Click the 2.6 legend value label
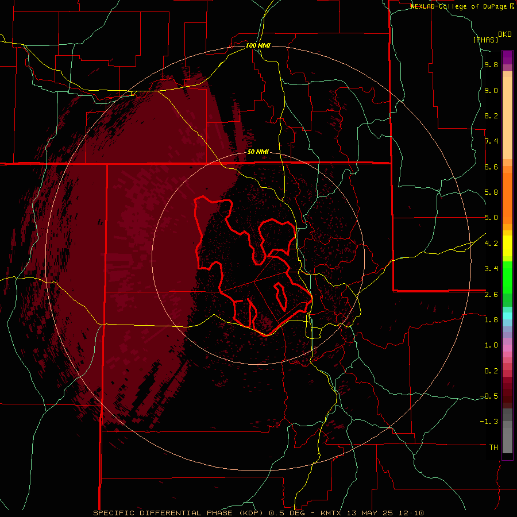The width and height of the screenshot is (517, 517). click(491, 295)
